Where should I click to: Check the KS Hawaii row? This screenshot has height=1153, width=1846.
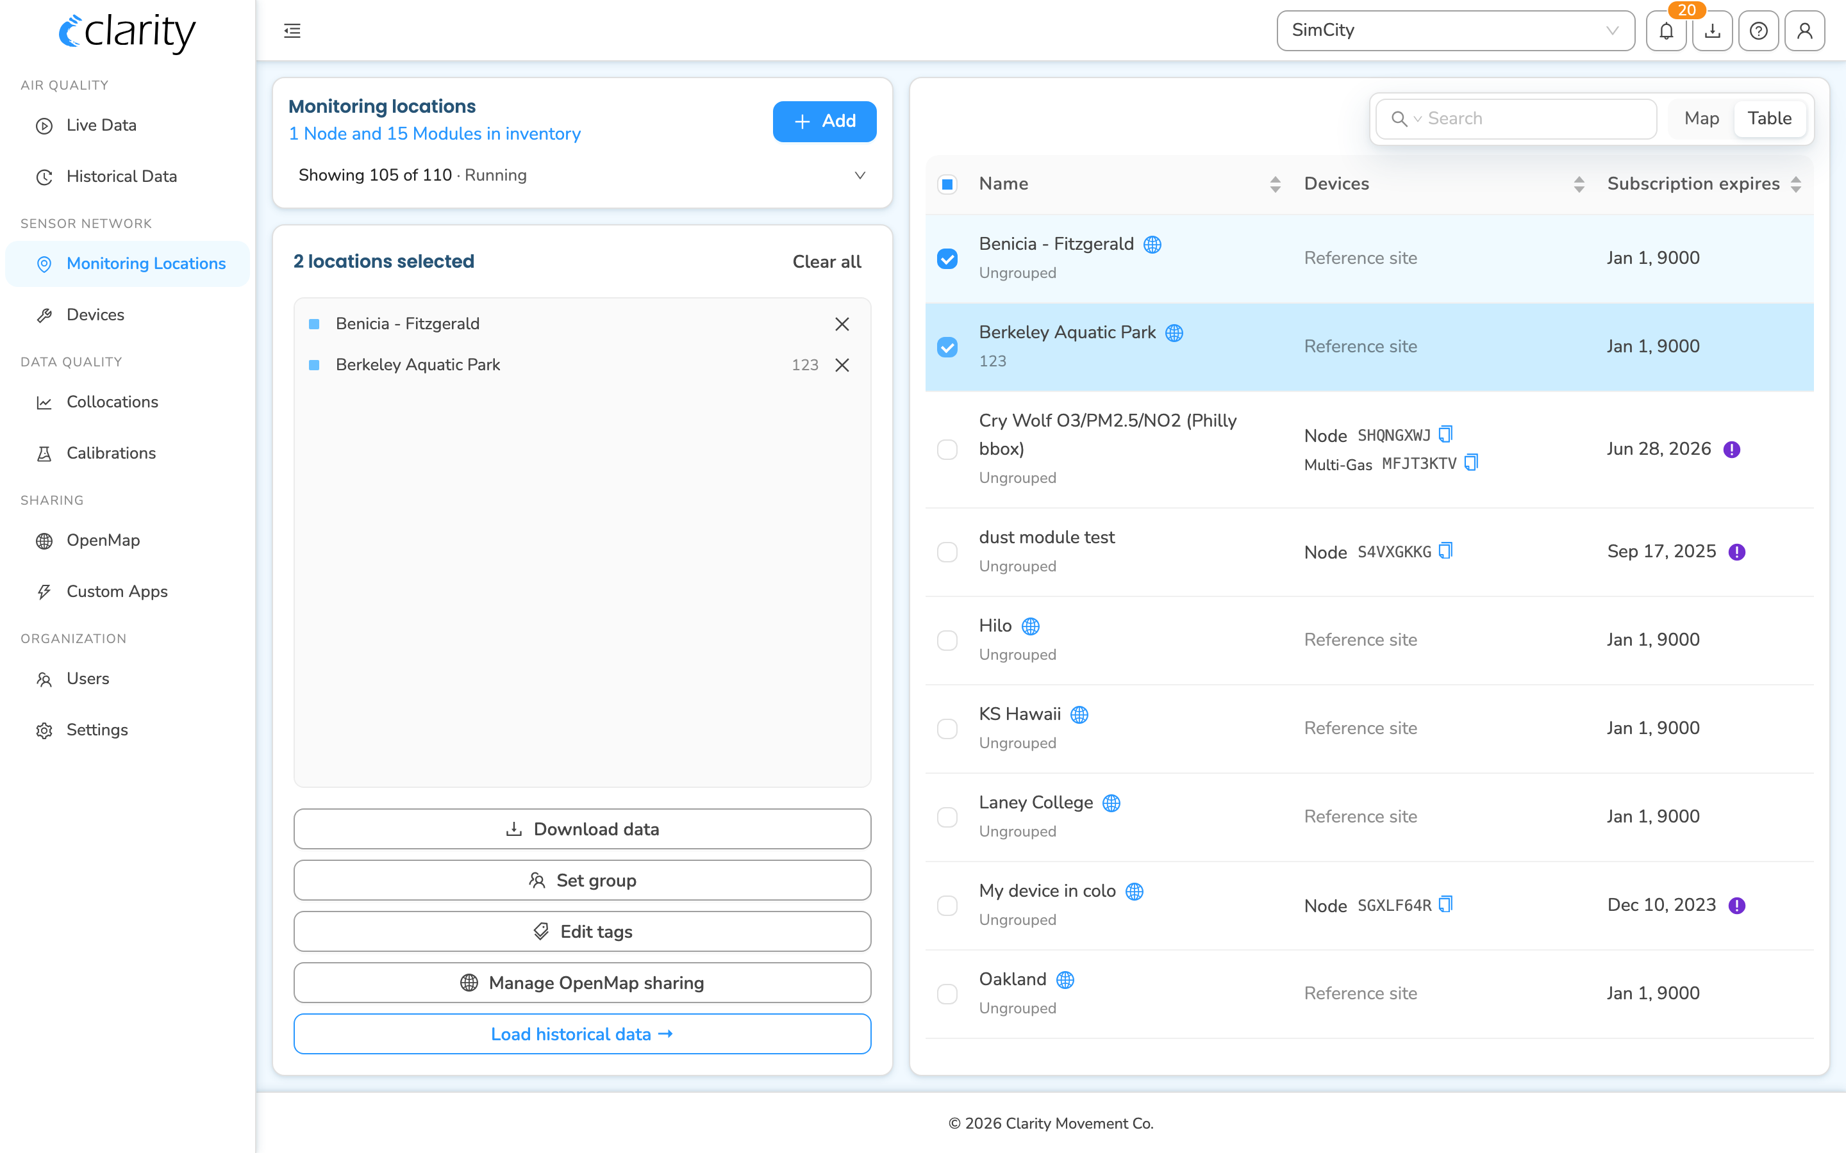(x=947, y=729)
